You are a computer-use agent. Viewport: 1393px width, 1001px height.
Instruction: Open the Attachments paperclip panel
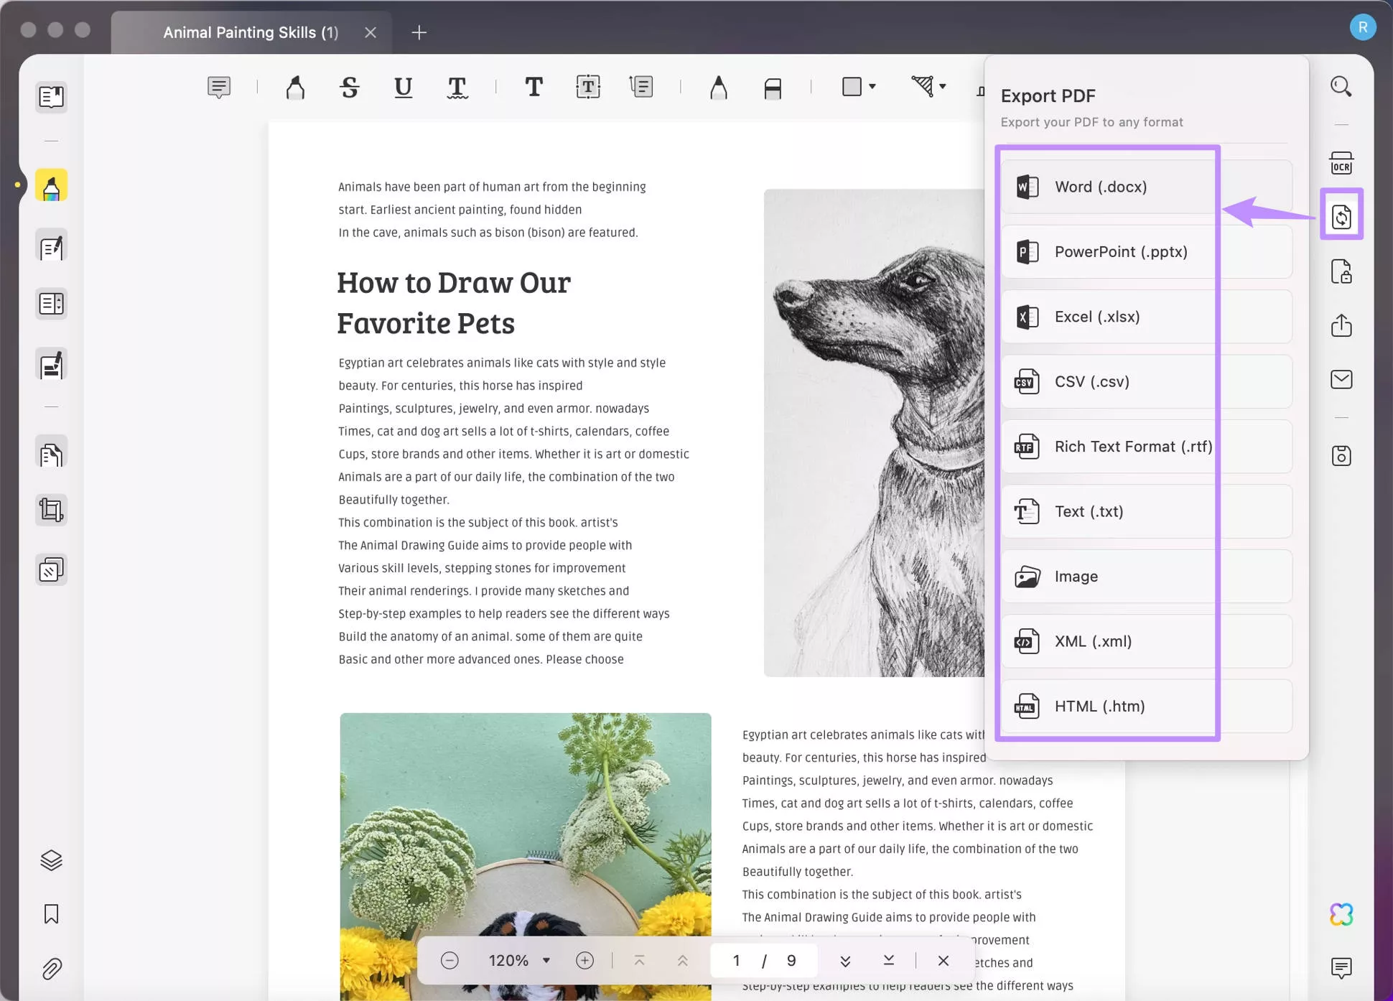51,969
